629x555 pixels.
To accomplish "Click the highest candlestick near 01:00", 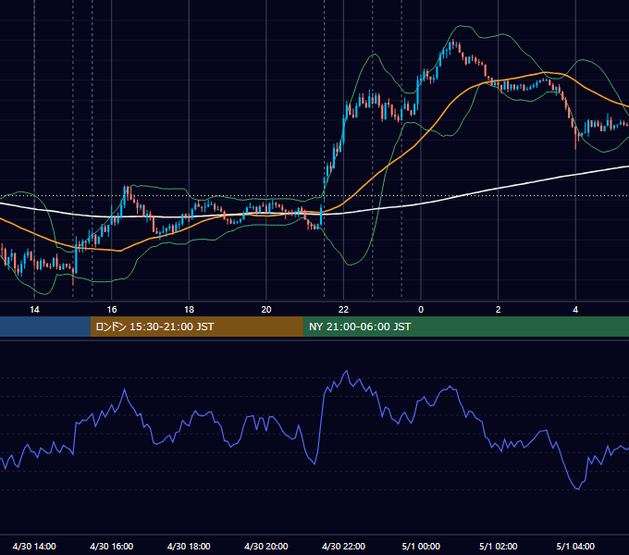I will [453, 43].
